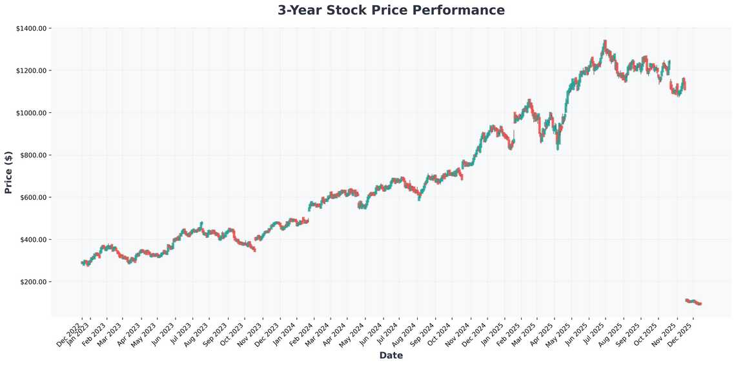
Task: Select the 'Dec 2022' date tick label
Action: pos(70,333)
